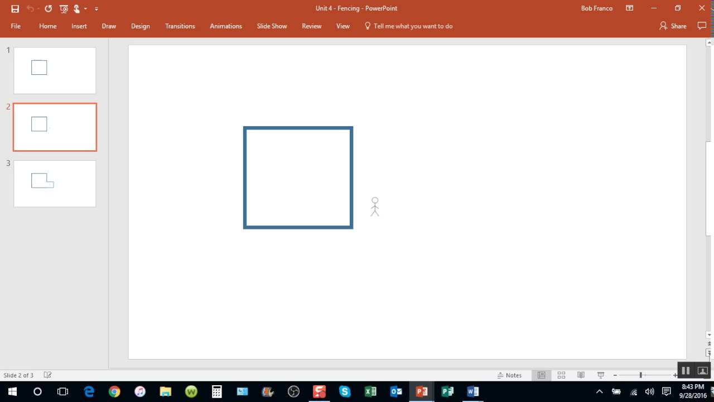Open iTunes from taskbar
Image resolution: width=714 pixels, height=402 pixels.
click(x=140, y=391)
